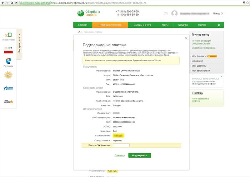Expand the Прочее dropdown menu
Screen dimensions: 250x177
(203, 25)
